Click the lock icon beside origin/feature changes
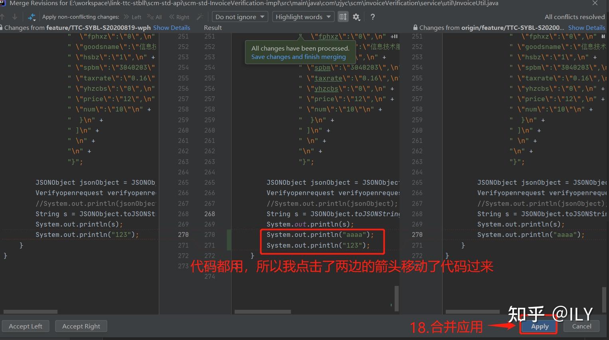The width and height of the screenshot is (609, 340). [415, 27]
